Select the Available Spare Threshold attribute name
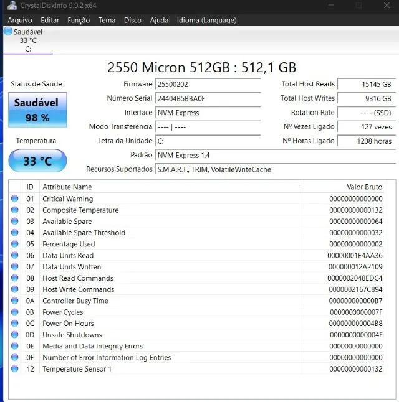The image size is (399, 402). [84, 233]
